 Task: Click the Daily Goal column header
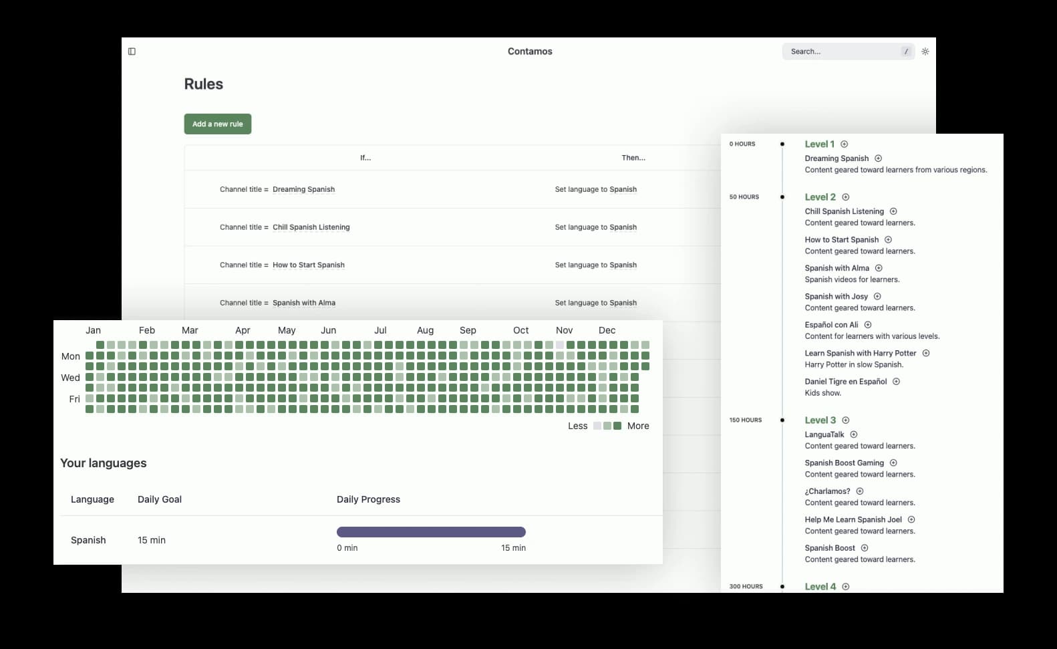[x=160, y=499]
